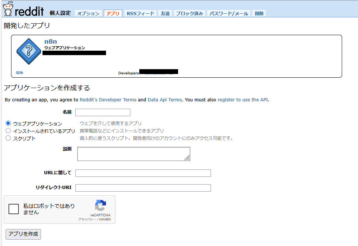Screen dimensions: 358x246
Task: Switch to the アプリ tab
Action: click(x=113, y=13)
